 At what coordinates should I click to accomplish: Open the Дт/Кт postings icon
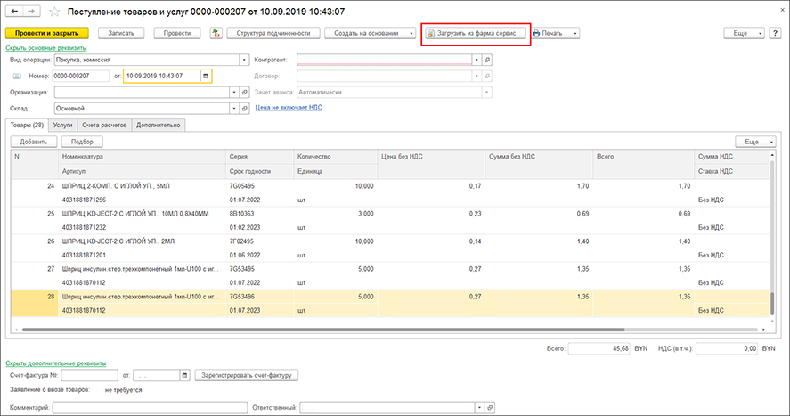click(216, 33)
